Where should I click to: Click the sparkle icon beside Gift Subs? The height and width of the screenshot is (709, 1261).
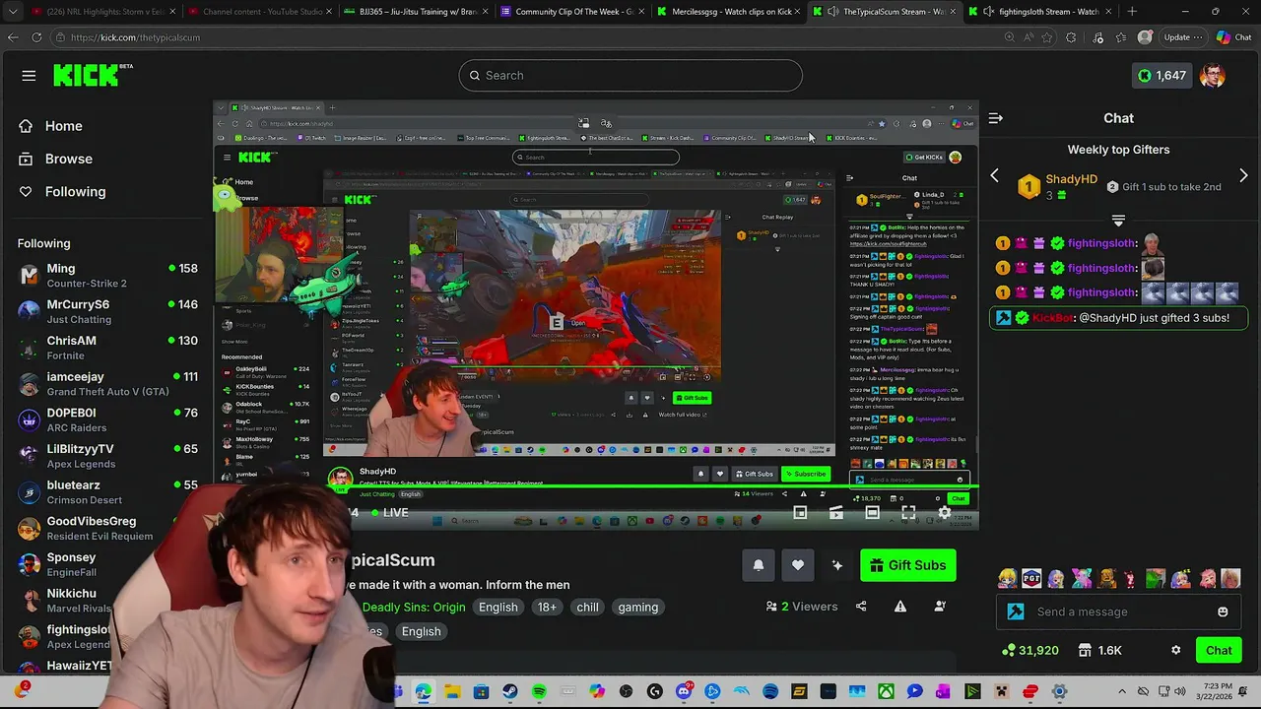point(837,565)
